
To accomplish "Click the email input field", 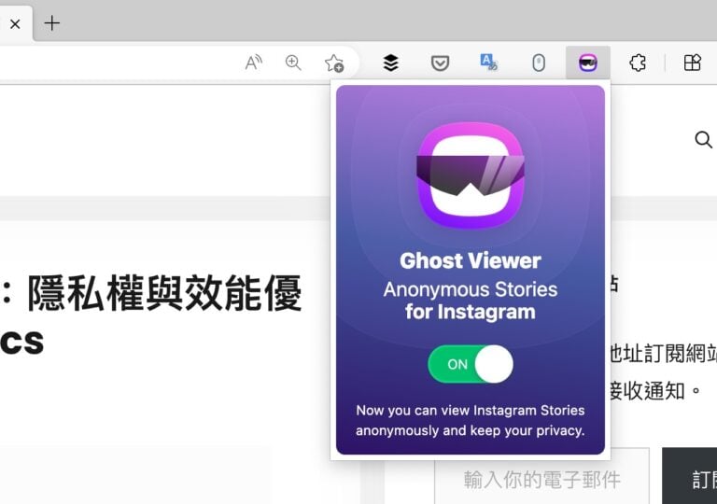I will point(541,476).
